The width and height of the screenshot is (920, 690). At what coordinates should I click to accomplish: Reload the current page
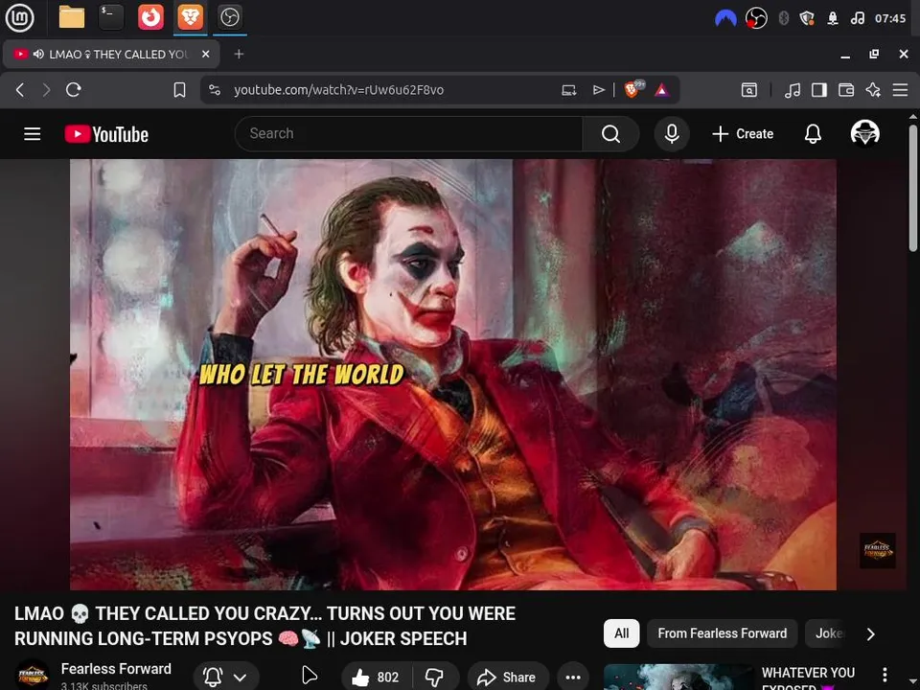74,90
